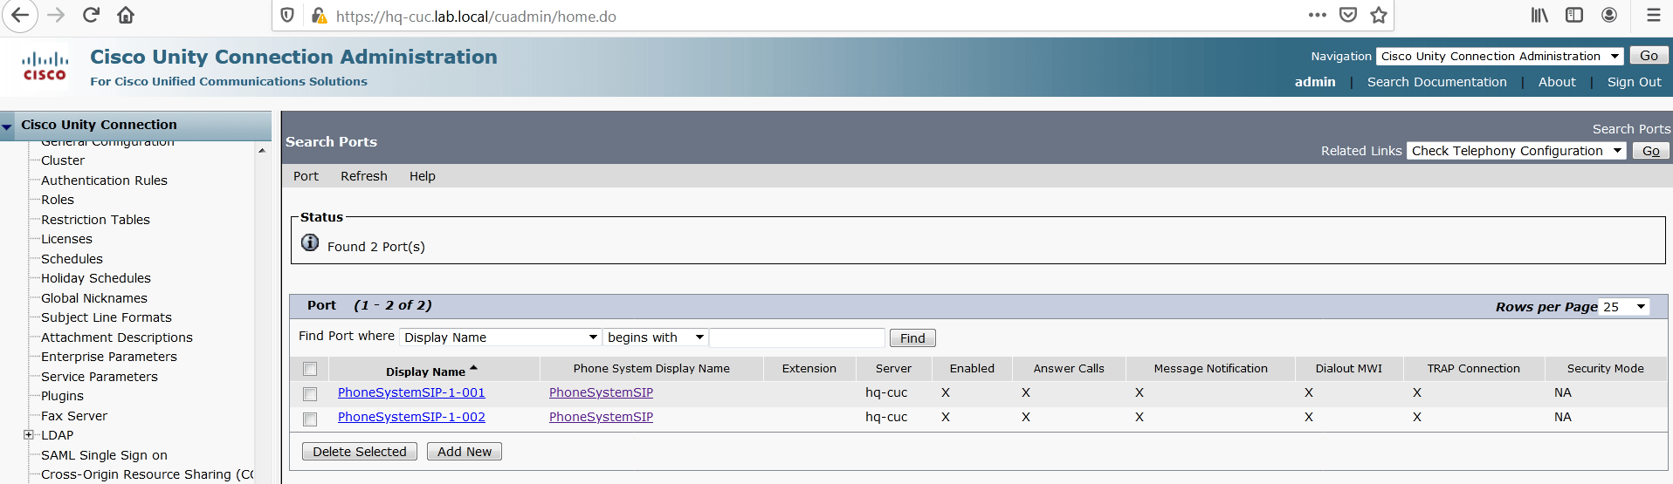
Task: Click the insecure connection lock warning icon
Action: click(x=319, y=16)
